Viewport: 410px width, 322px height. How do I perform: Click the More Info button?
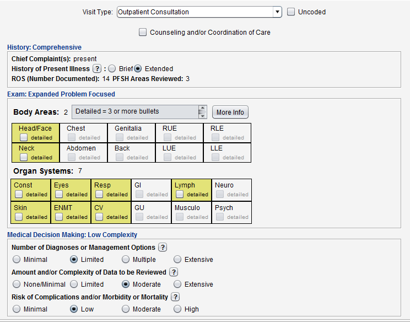click(x=230, y=112)
